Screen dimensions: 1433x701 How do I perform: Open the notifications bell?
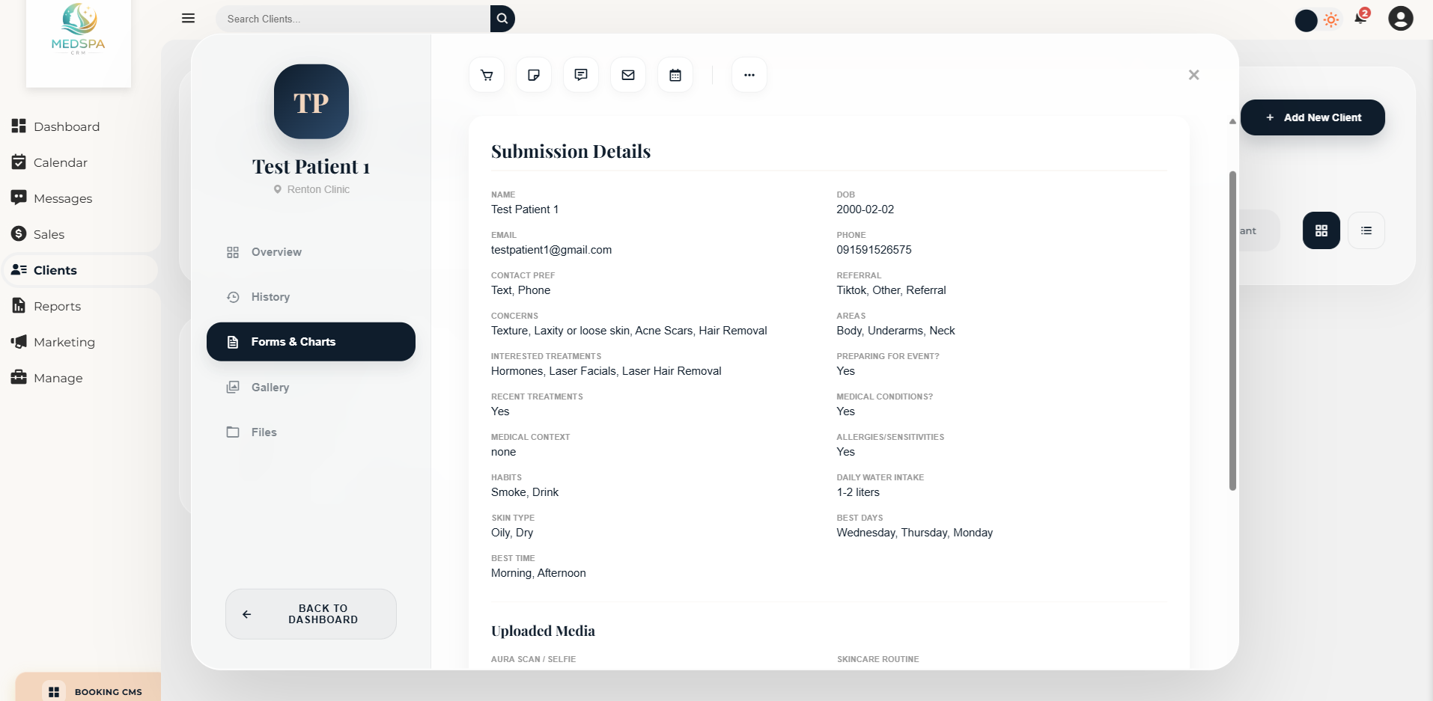[1360, 18]
